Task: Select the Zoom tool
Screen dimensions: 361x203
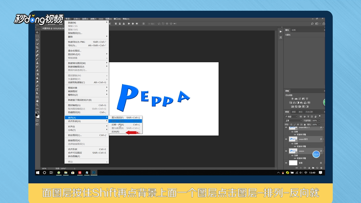Action: (37, 105)
